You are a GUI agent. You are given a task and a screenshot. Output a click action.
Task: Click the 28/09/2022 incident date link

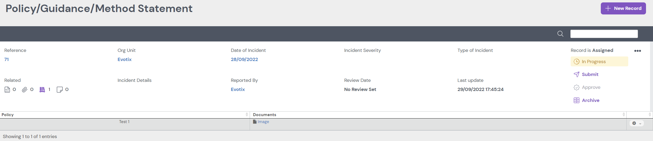tap(244, 59)
